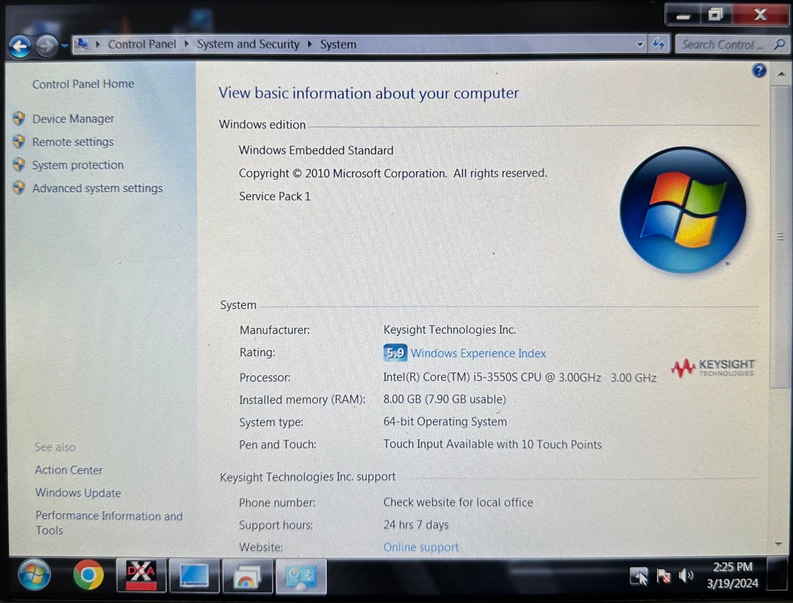Close the System window
The image size is (793, 603).
coord(760,15)
